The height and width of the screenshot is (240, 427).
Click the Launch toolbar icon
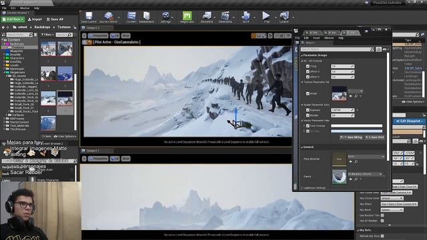click(284, 16)
